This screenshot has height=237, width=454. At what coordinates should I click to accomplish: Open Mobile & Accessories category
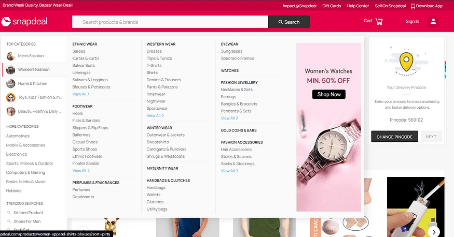click(25, 145)
